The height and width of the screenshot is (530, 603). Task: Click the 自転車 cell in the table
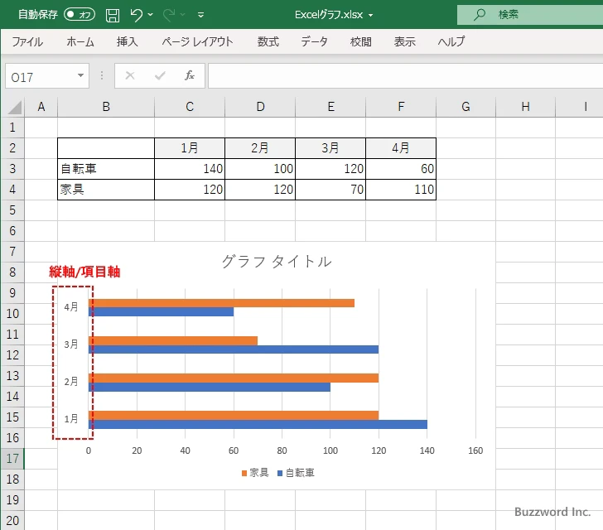coord(106,169)
